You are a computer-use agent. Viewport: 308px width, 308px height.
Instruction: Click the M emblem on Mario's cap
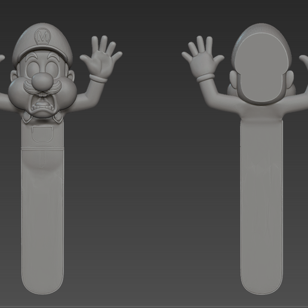point(43,36)
